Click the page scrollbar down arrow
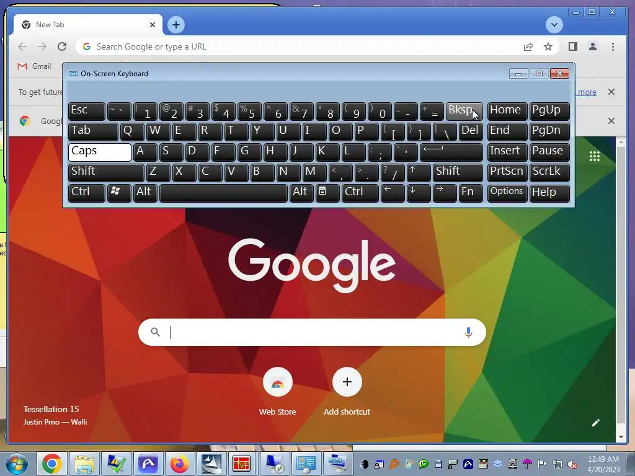Viewport: 635px width, 476px height. tap(620, 437)
